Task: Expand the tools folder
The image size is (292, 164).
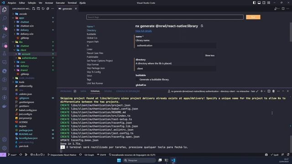Action: 13,82
